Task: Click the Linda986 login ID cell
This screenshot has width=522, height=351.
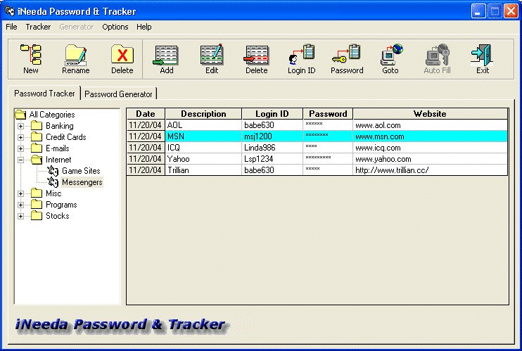Action: point(272,148)
